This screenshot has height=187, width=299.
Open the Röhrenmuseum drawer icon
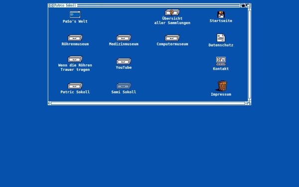pyautogui.click(x=75, y=38)
